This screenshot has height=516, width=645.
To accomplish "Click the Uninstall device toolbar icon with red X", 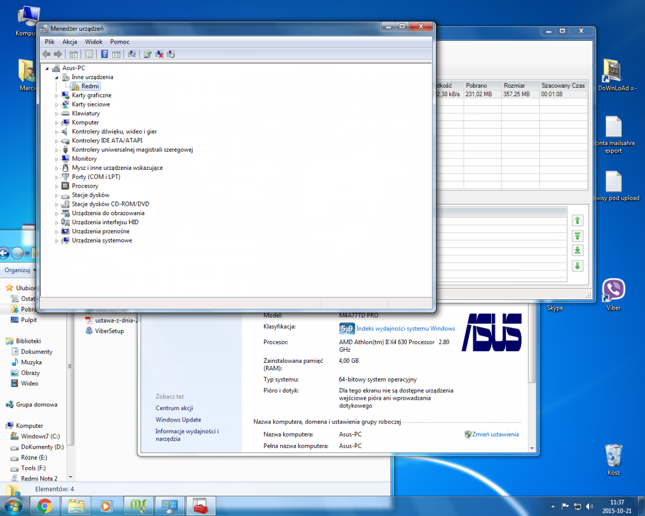I will pos(159,54).
